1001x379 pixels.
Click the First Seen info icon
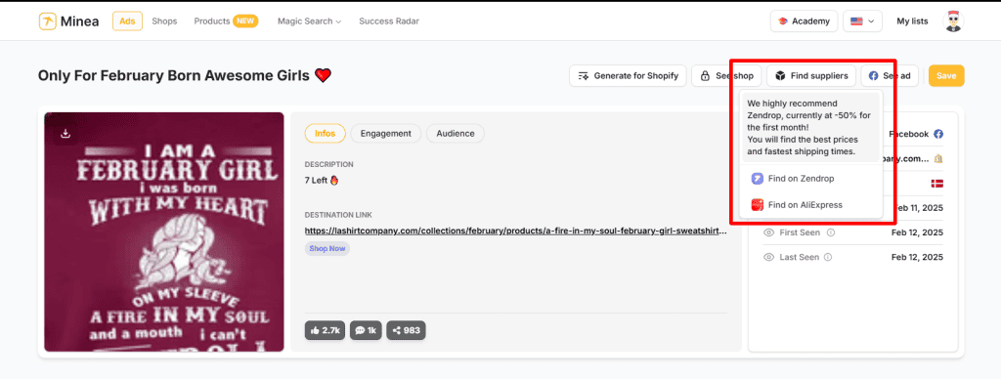831,232
